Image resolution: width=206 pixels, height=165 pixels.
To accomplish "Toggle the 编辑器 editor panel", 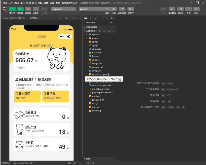I will [20, 9].
